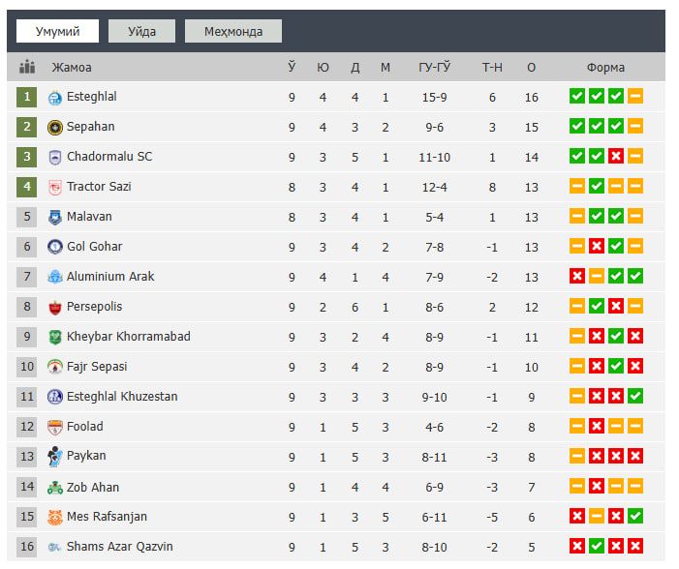The width and height of the screenshot is (679, 569).
Task: Click the Sepahan club crest icon
Action: [x=55, y=127]
